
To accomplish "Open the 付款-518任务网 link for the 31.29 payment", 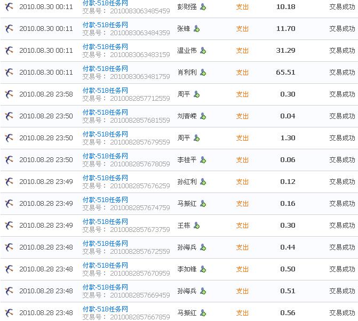I will coord(105,47).
